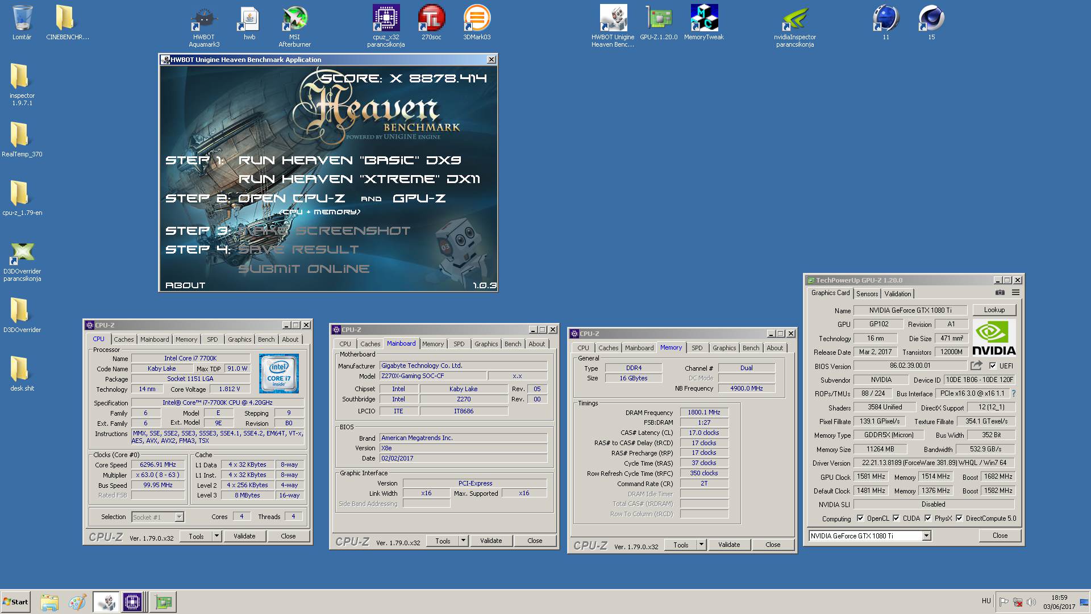Switch to HWBOT Heaven app in taskbar
The width and height of the screenshot is (1091, 614).
(106, 602)
